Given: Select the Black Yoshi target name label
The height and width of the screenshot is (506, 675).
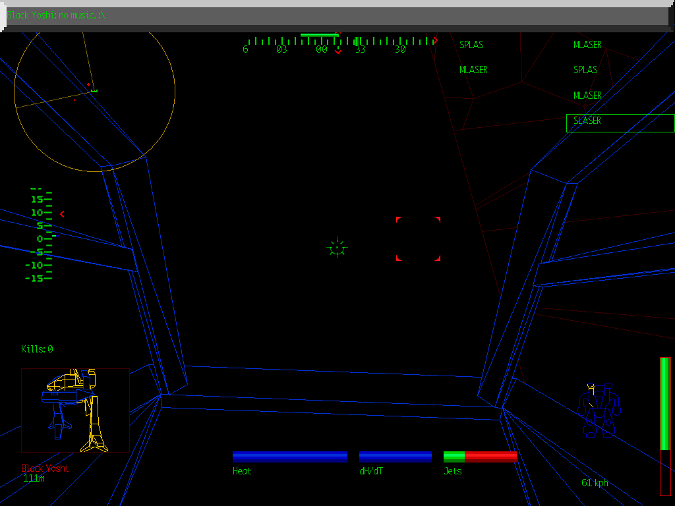Looking at the screenshot, I should [45, 468].
